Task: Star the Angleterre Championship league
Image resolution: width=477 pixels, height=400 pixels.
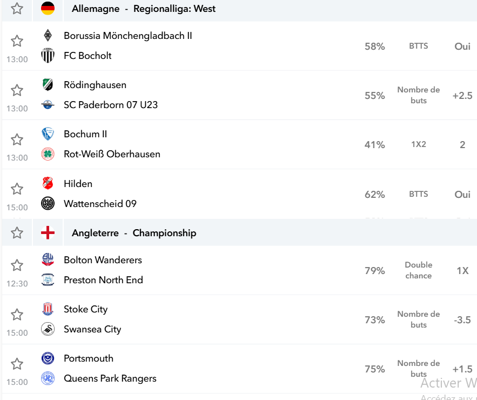Action: click(17, 233)
